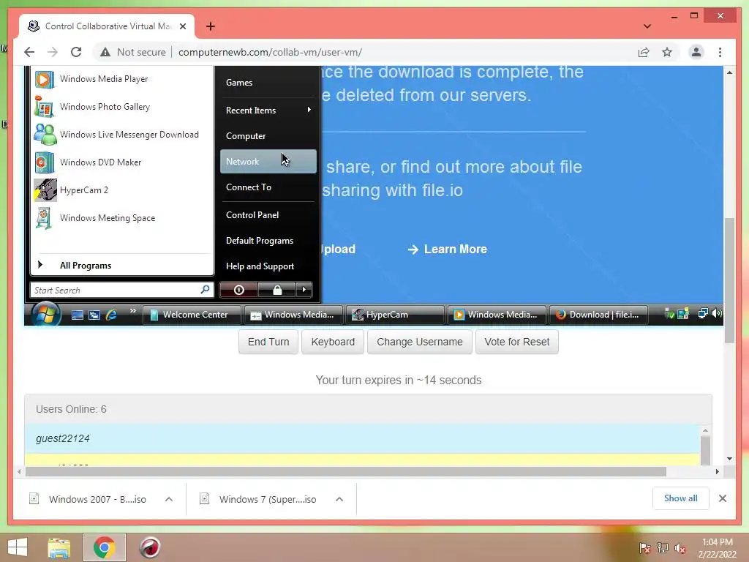This screenshot has height=562, width=749.
Task: Expand quick launch overflow chevron
Action: coord(133,311)
